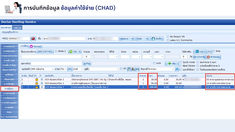Open the เวลา time dropdown

tap(162, 57)
